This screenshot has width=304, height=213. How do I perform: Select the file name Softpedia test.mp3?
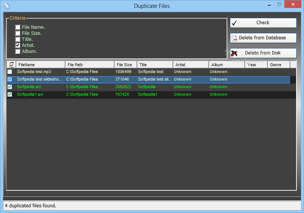click(x=34, y=72)
